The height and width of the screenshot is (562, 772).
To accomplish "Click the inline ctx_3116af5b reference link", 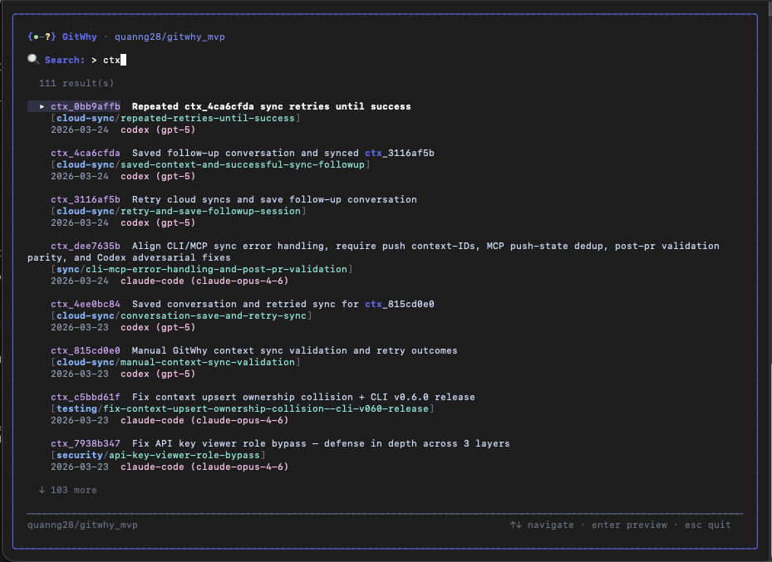I will pyautogui.click(x=399, y=153).
